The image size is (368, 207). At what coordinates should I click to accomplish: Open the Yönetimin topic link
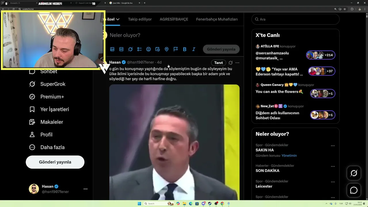pyautogui.click(x=289, y=156)
